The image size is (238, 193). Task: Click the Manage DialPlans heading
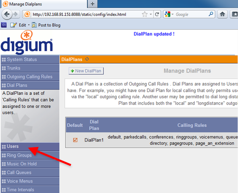[x=187, y=71]
